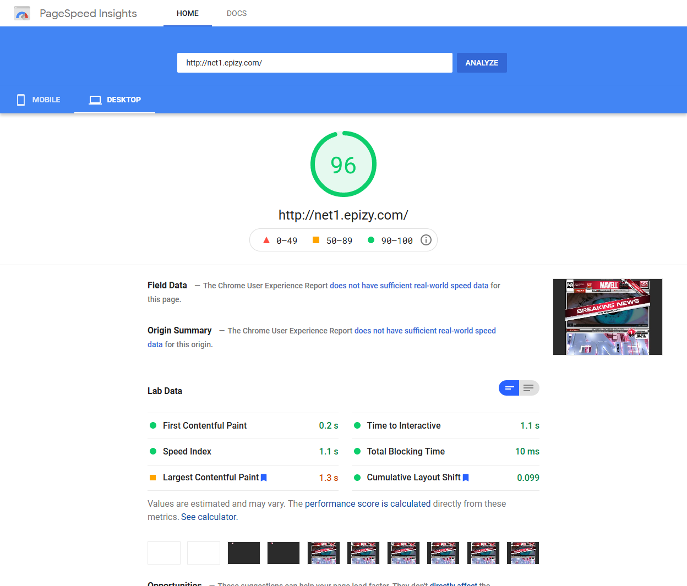Click green status dot for Speed Index

(x=153, y=451)
